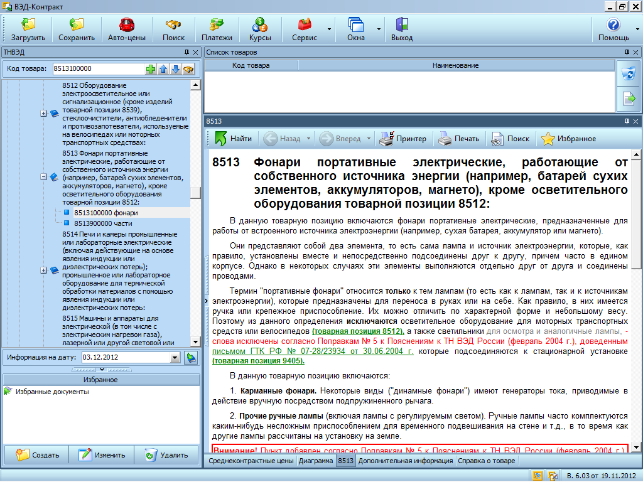This screenshot has height=482, width=643.
Task: Click the Печать printer icon
Action: 459,139
